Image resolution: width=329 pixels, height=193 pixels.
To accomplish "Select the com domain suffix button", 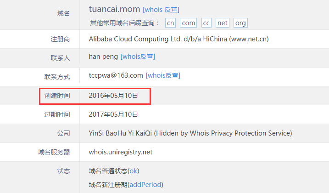I will click(188, 23).
